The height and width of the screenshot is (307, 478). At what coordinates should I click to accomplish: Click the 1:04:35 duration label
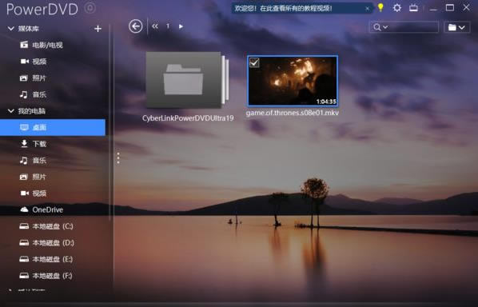[x=326, y=102]
